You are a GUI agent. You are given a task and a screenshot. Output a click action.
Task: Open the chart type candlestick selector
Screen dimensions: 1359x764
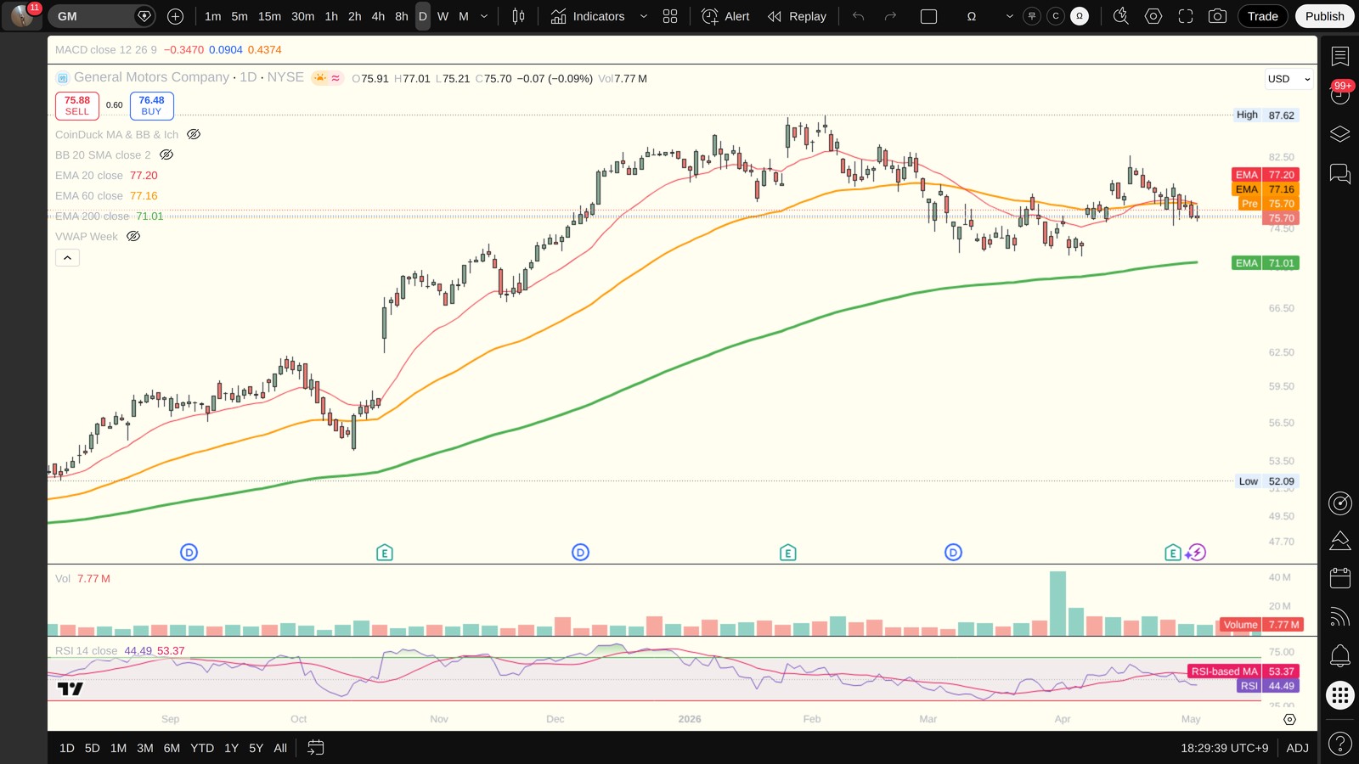point(518,16)
